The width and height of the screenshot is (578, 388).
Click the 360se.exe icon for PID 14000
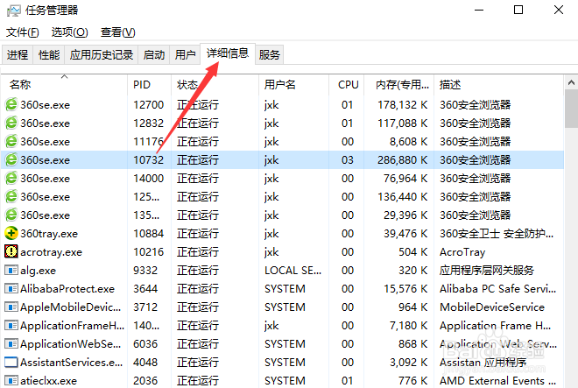(x=11, y=178)
